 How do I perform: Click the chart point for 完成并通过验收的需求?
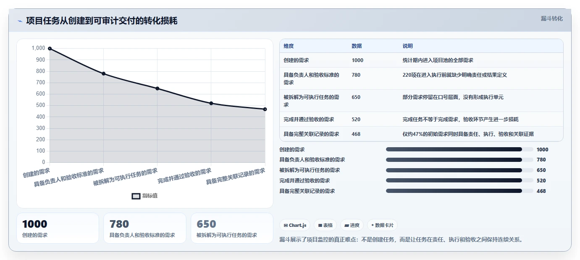click(x=211, y=103)
